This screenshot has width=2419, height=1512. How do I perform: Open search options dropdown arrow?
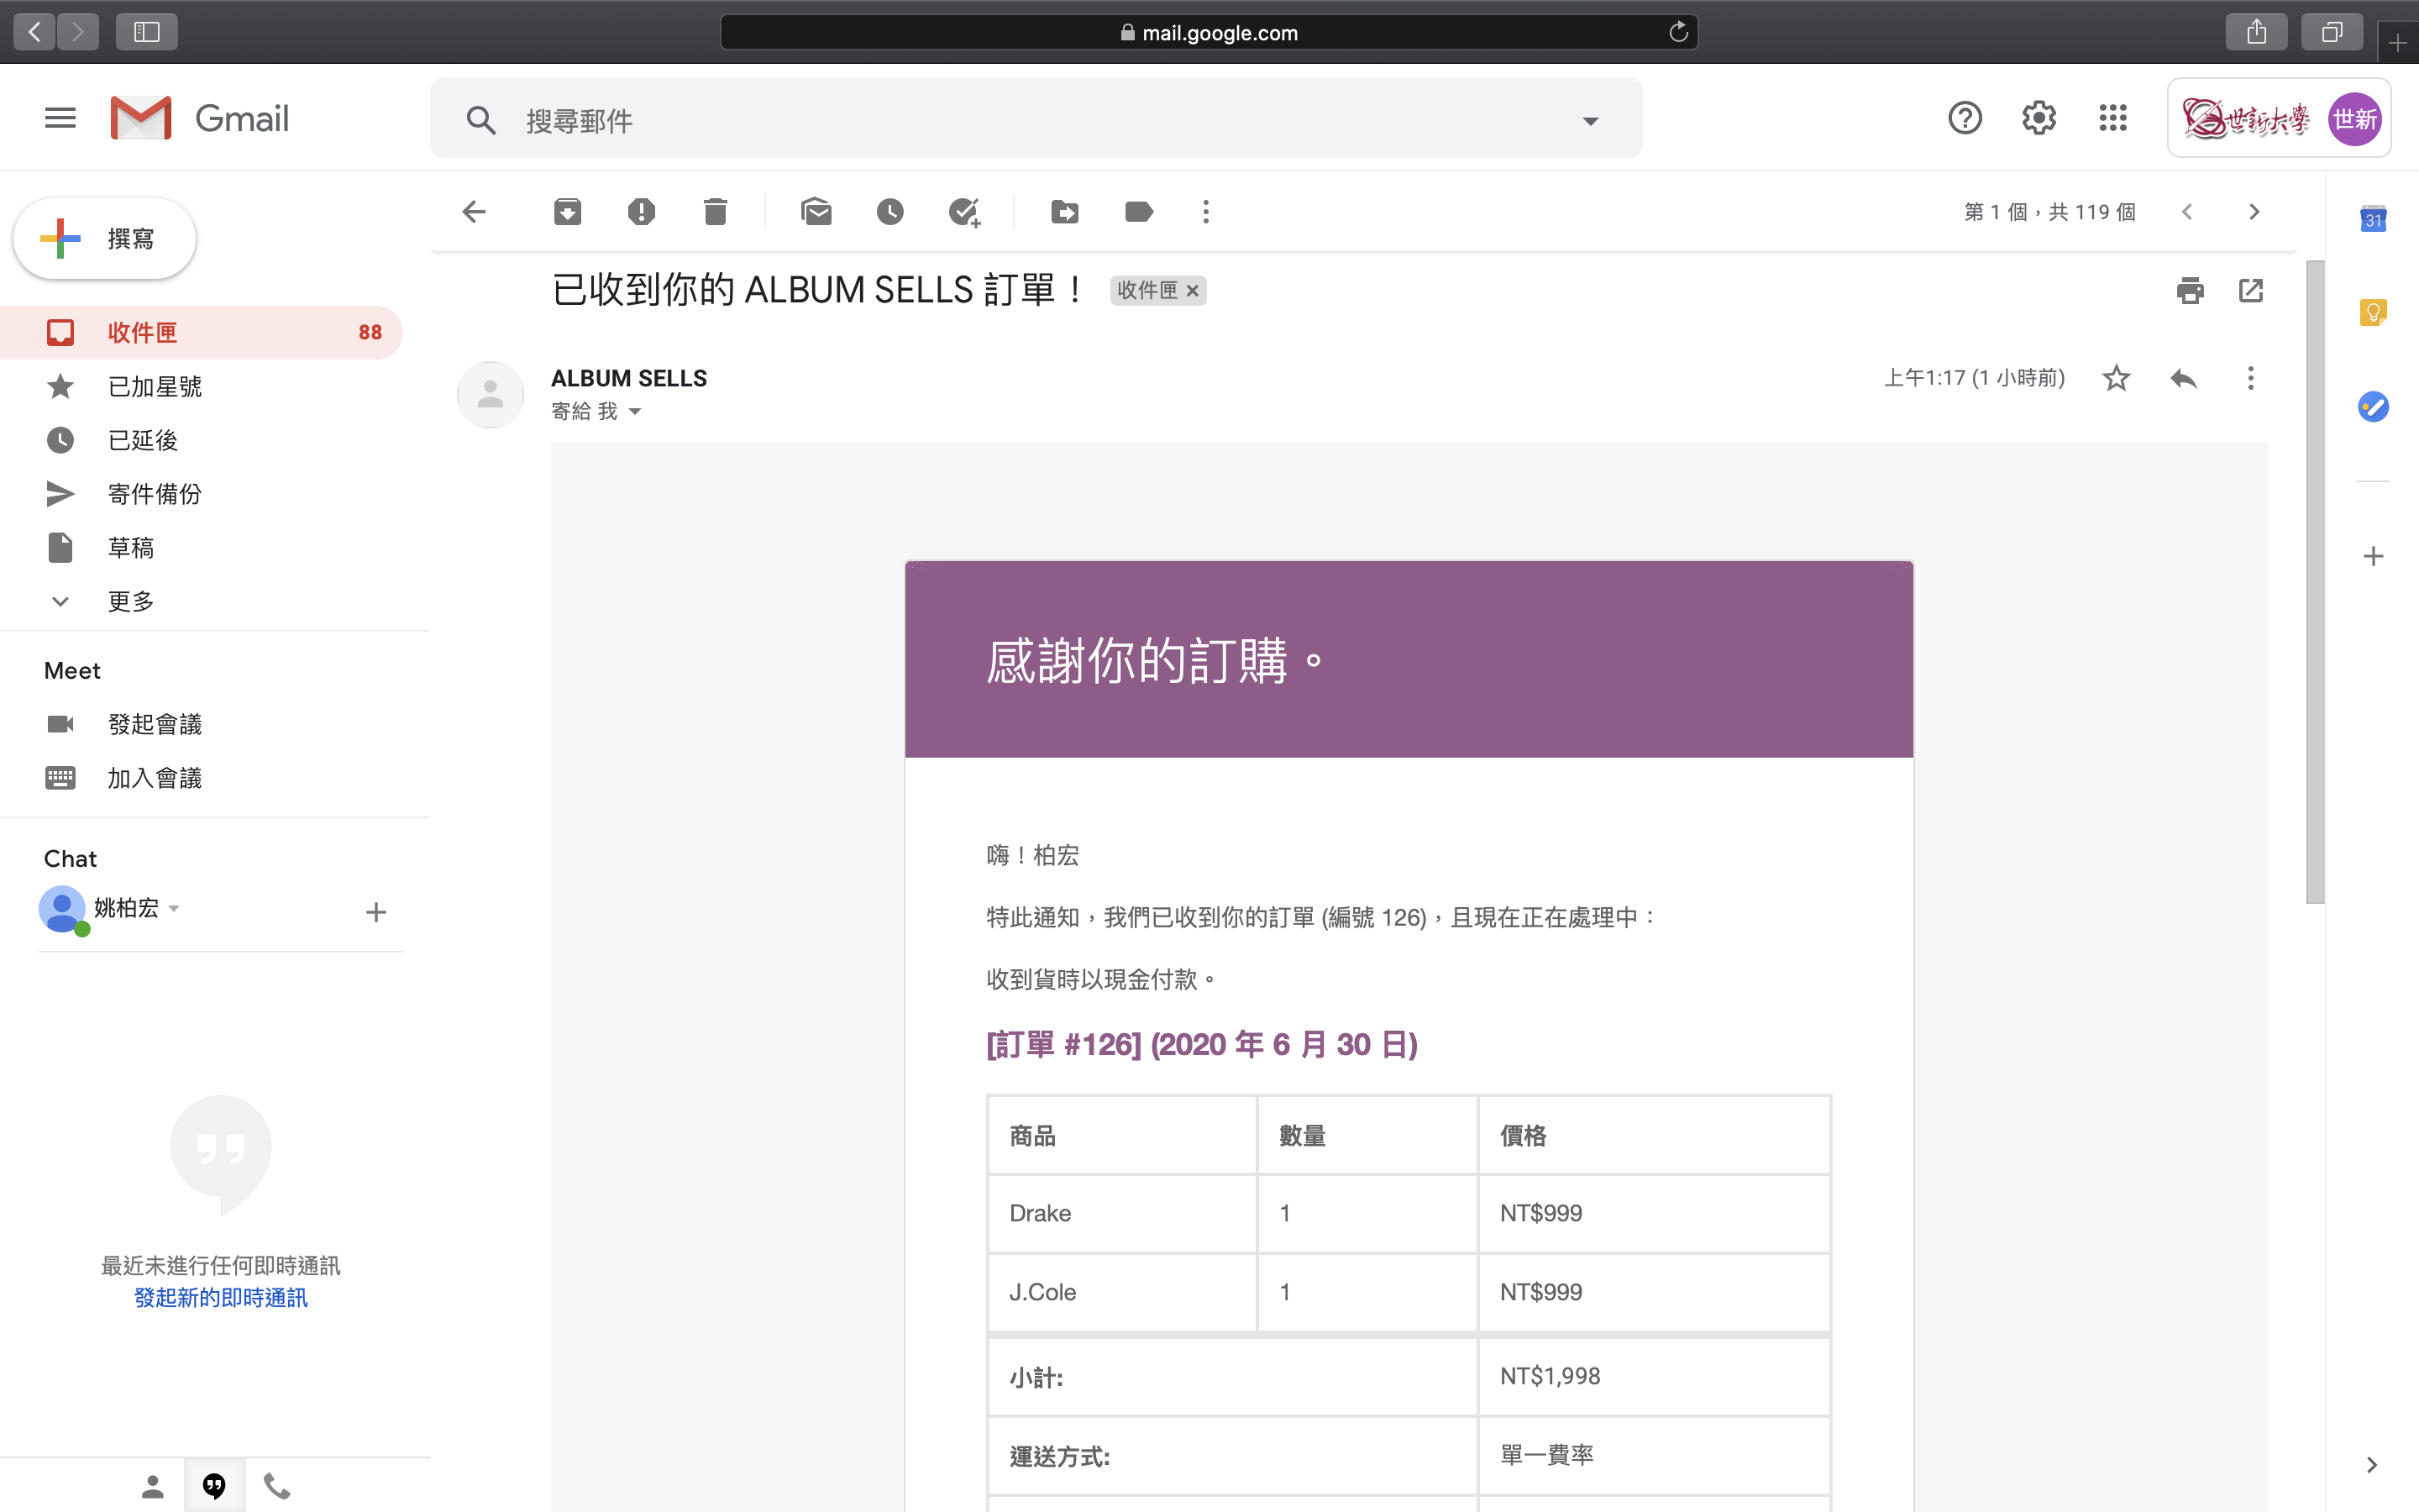click(1589, 121)
